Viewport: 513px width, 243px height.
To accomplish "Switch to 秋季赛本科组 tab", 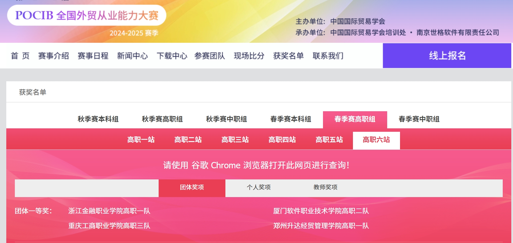I will point(98,119).
